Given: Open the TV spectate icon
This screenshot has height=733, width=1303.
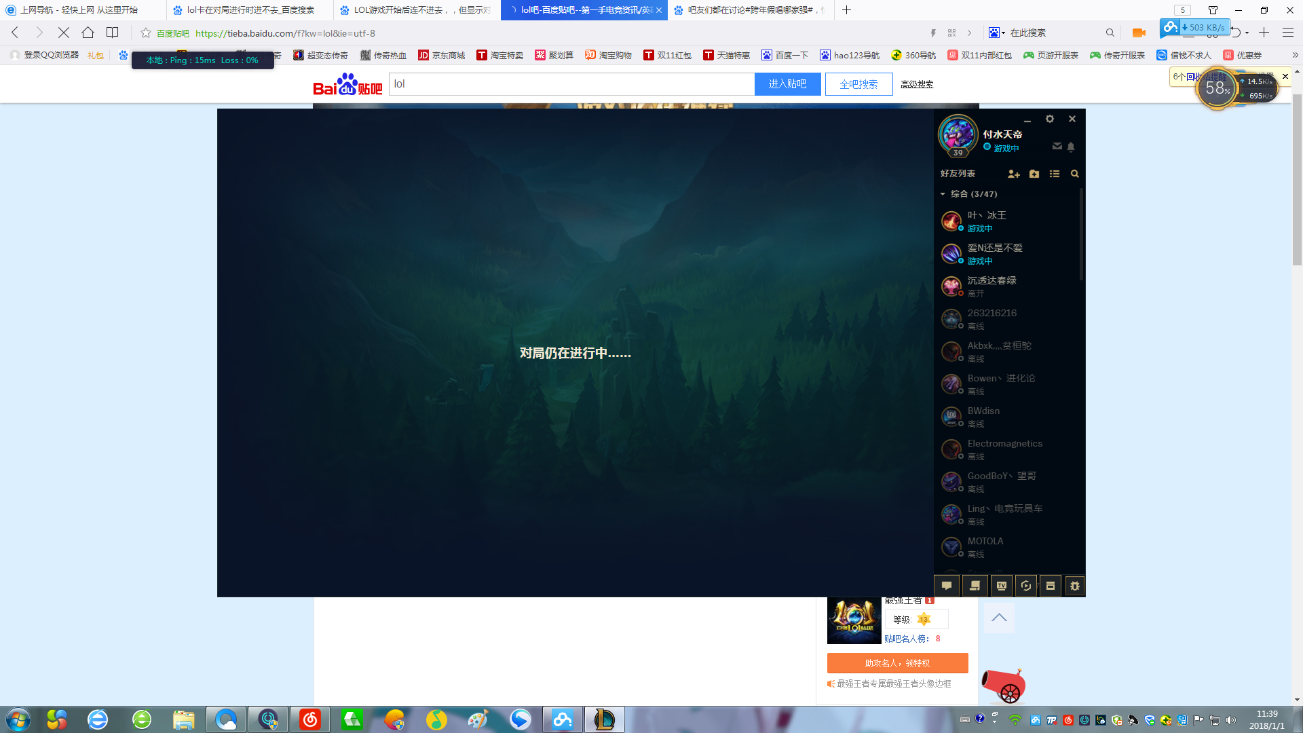Looking at the screenshot, I should [1002, 586].
